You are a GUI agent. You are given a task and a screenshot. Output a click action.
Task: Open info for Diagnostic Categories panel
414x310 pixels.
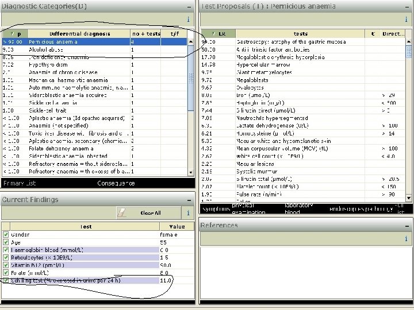pos(188,20)
